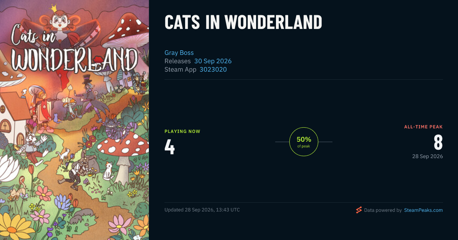Select the 28 Sep 2026 peak date
This screenshot has width=458, height=240.
click(x=427, y=156)
